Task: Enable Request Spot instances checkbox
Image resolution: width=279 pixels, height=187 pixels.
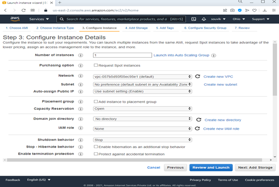Action: [x=96, y=65]
